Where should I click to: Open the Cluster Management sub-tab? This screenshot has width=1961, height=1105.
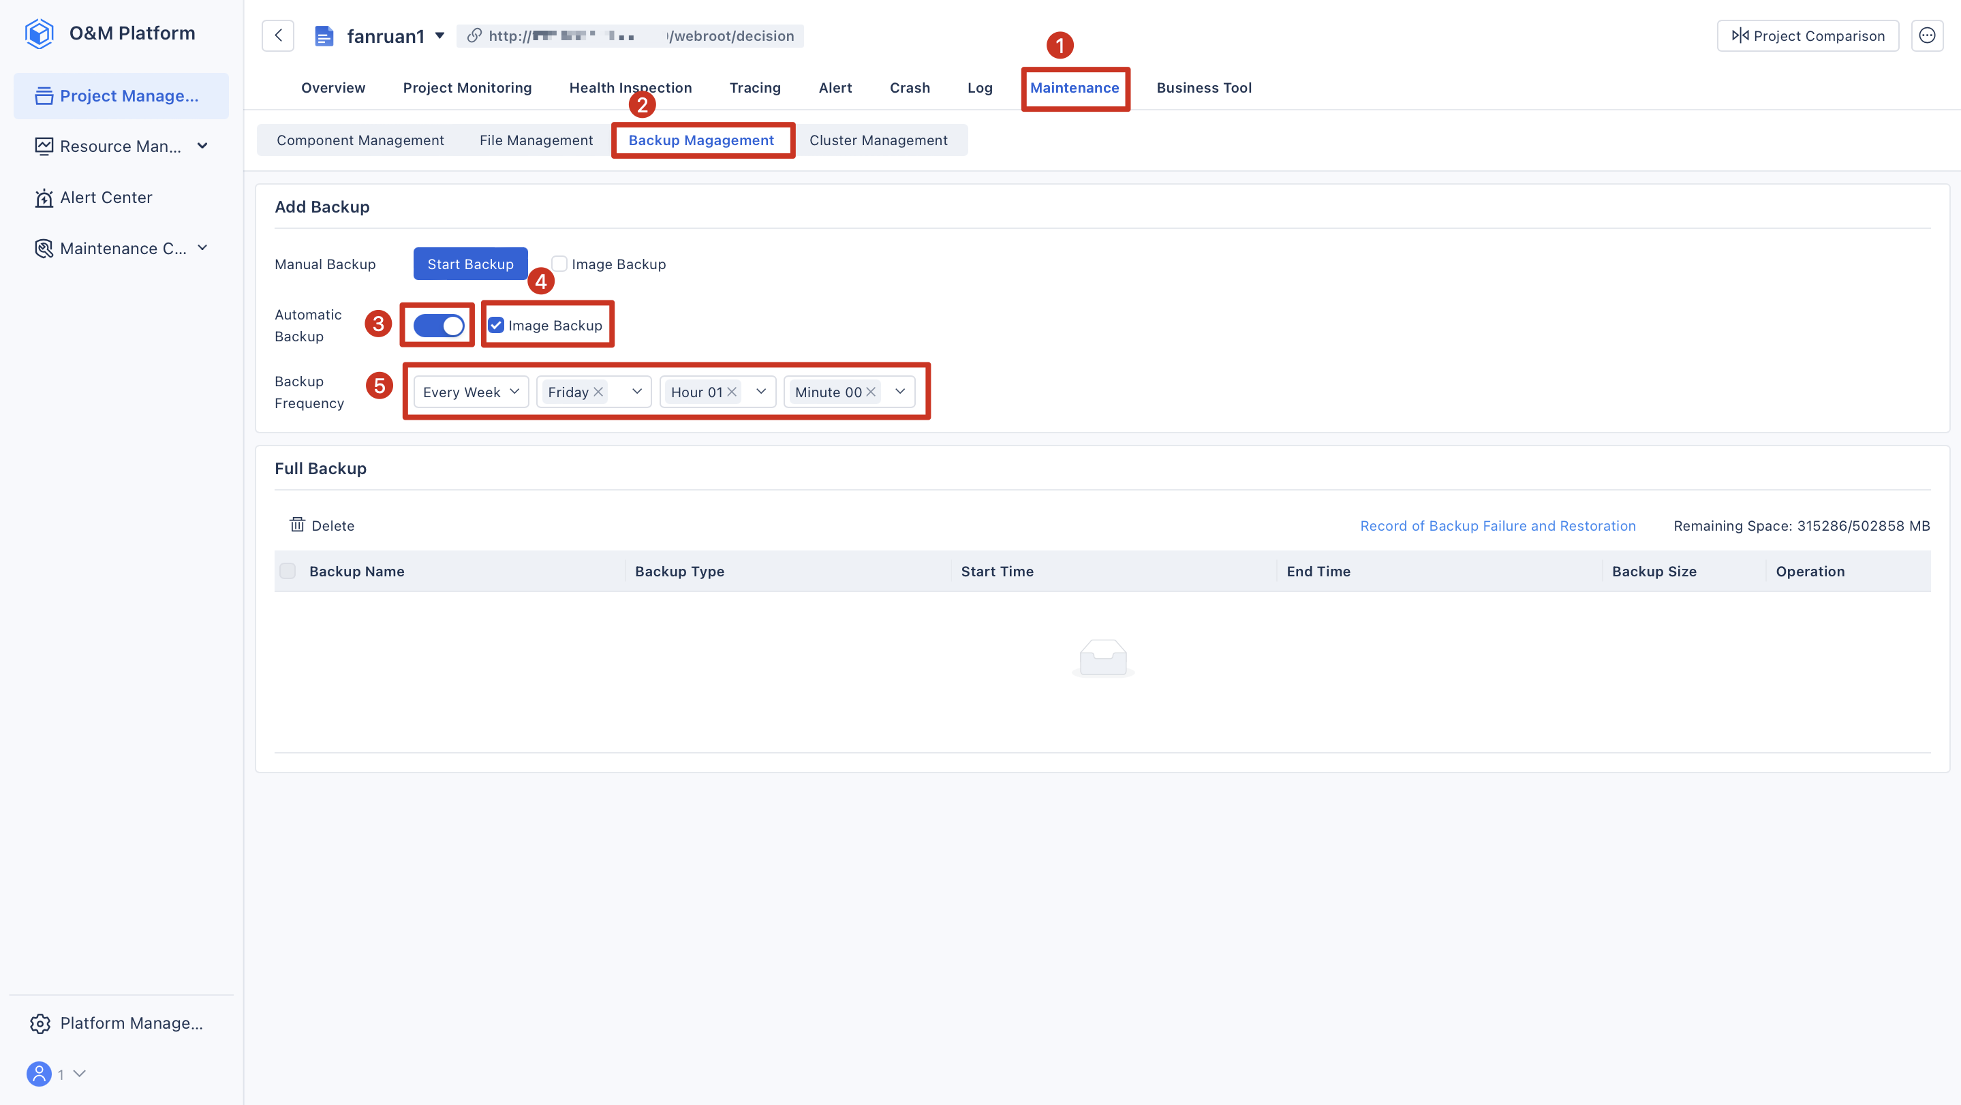[x=878, y=140]
